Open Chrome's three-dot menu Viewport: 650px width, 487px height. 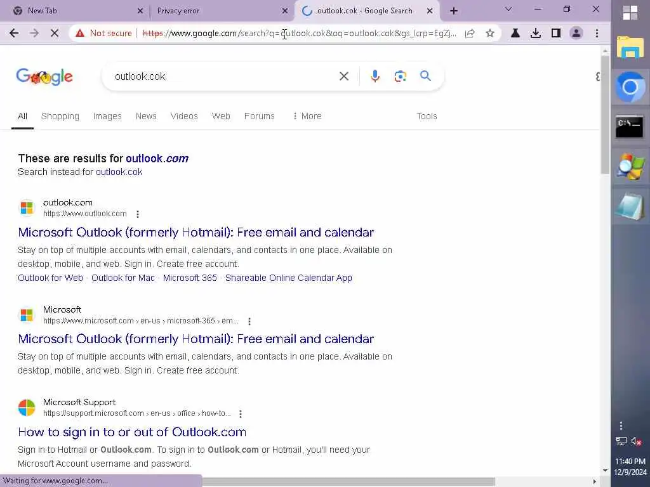[597, 33]
